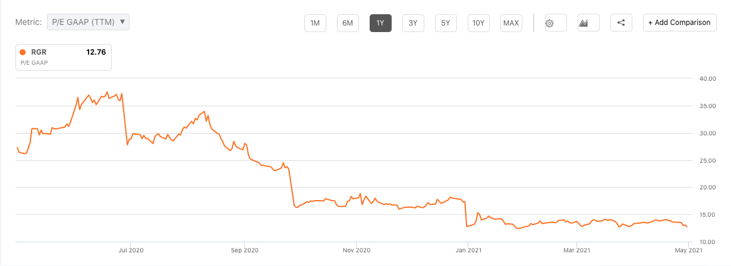The image size is (731, 266).
Task: Select the 1Y time range
Action: click(x=380, y=23)
